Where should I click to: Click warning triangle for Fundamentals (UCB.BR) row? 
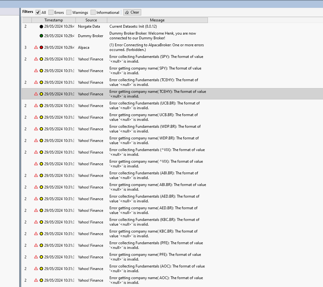click(x=36, y=105)
